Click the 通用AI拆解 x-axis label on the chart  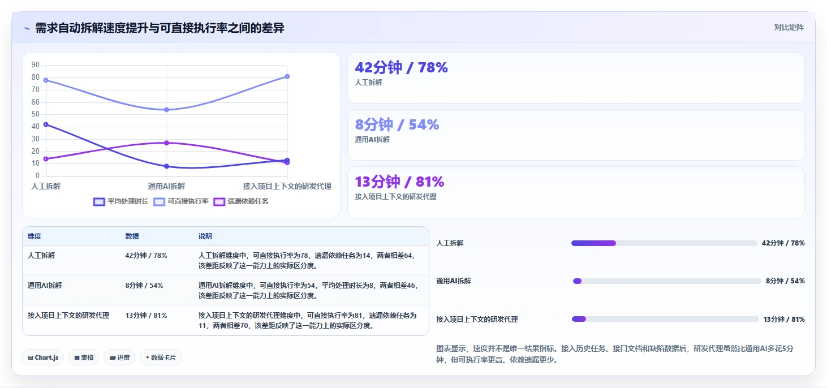pyautogui.click(x=166, y=186)
